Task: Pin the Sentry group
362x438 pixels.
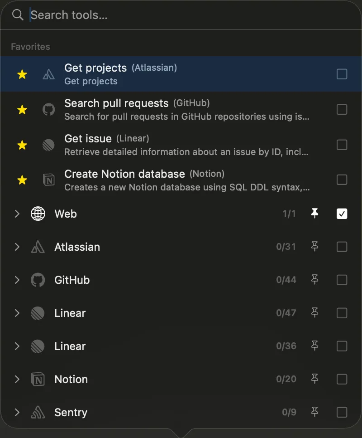Action: [x=314, y=412]
